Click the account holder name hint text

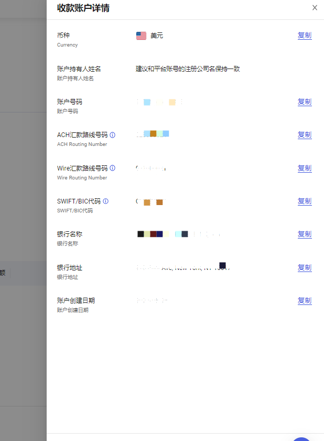tap(188, 69)
